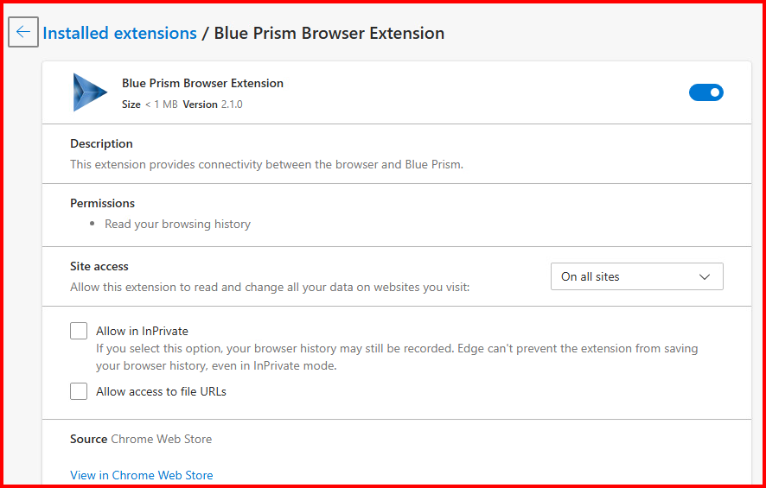Click the Source Chrome Web Store text
This screenshot has width=766, height=488.
(141, 439)
